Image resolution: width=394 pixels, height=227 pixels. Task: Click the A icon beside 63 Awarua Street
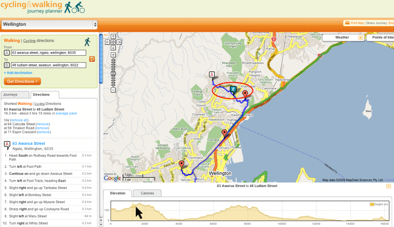pos(7,145)
